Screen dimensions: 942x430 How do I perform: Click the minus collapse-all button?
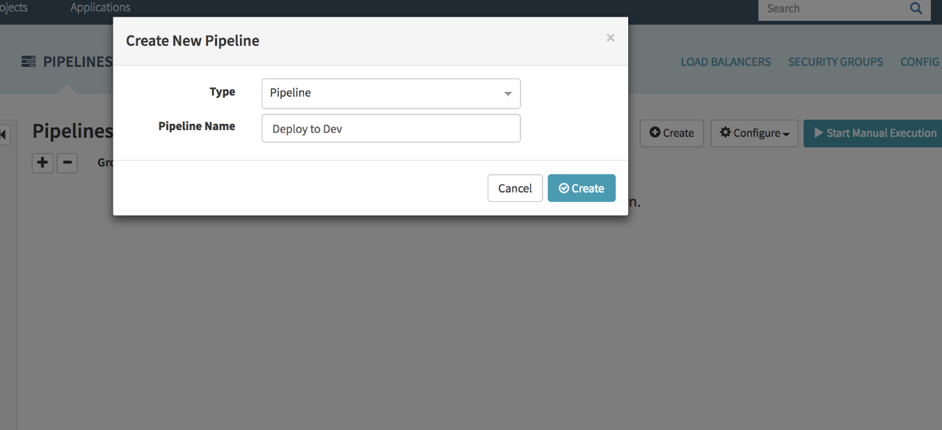point(67,163)
